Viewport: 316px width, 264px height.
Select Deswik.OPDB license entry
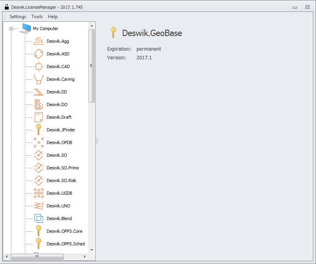point(59,142)
